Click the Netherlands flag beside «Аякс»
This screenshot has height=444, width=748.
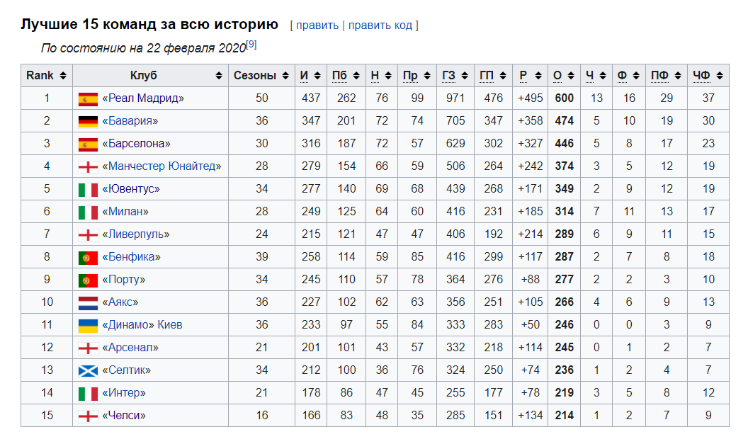click(x=88, y=302)
